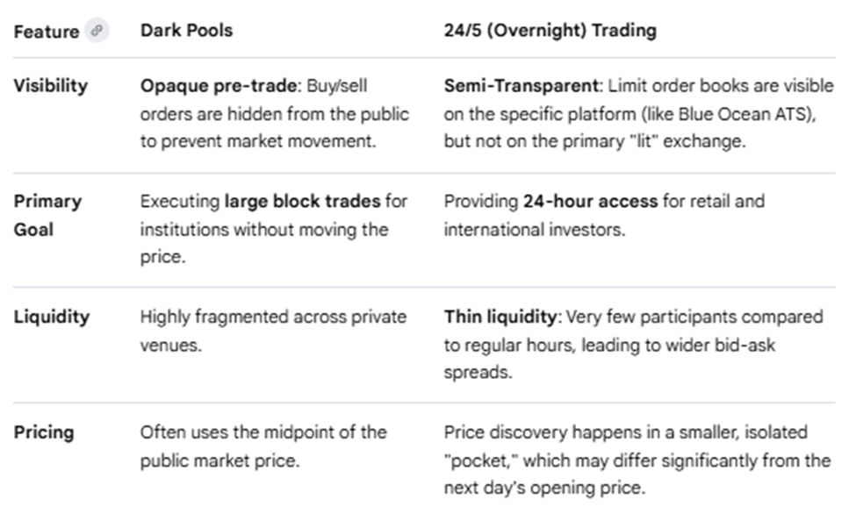Select the Liquidity row label
Image resolution: width=849 pixels, height=507 pixels.
click(x=51, y=317)
